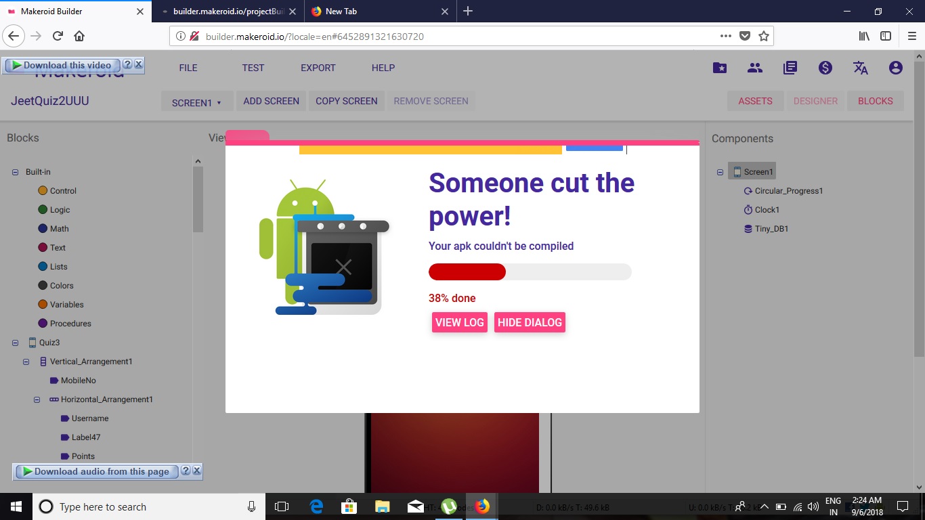Image resolution: width=925 pixels, height=520 pixels.
Task: Open the FILE menu
Action: click(x=188, y=67)
